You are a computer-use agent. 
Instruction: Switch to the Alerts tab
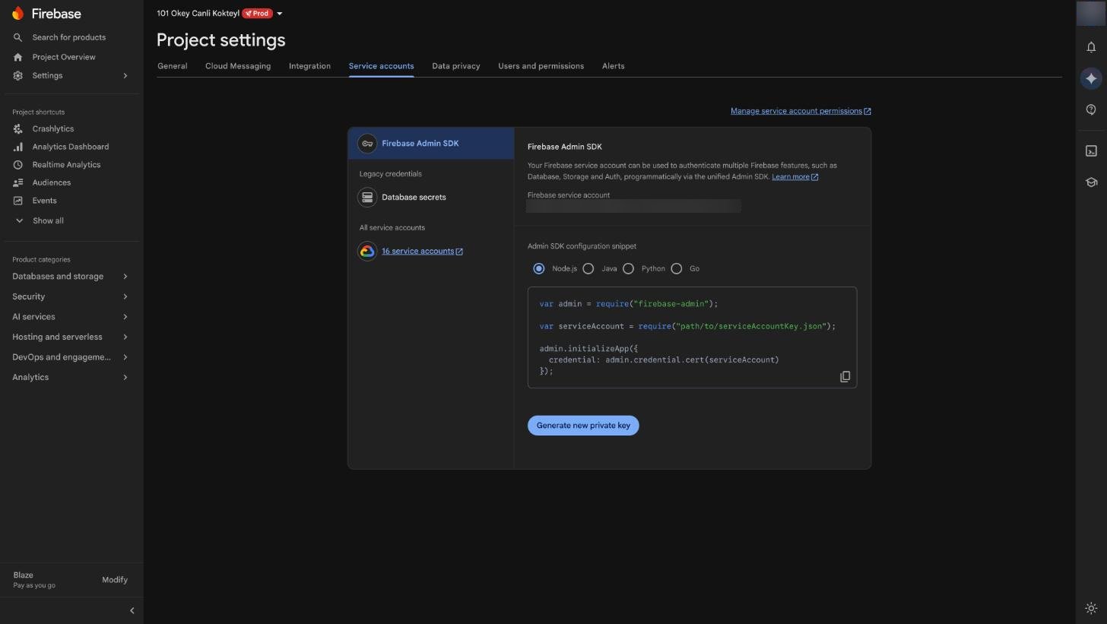click(613, 66)
